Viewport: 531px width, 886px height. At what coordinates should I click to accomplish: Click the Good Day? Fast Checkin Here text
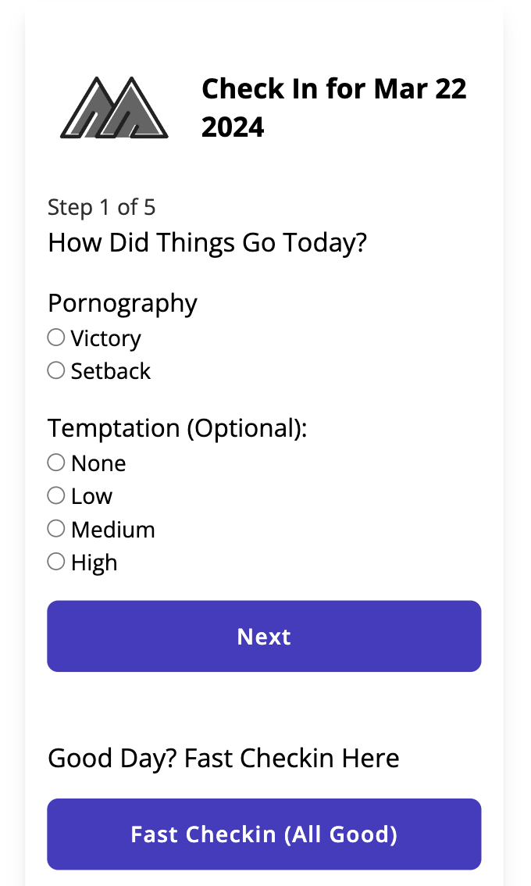coord(223,759)
